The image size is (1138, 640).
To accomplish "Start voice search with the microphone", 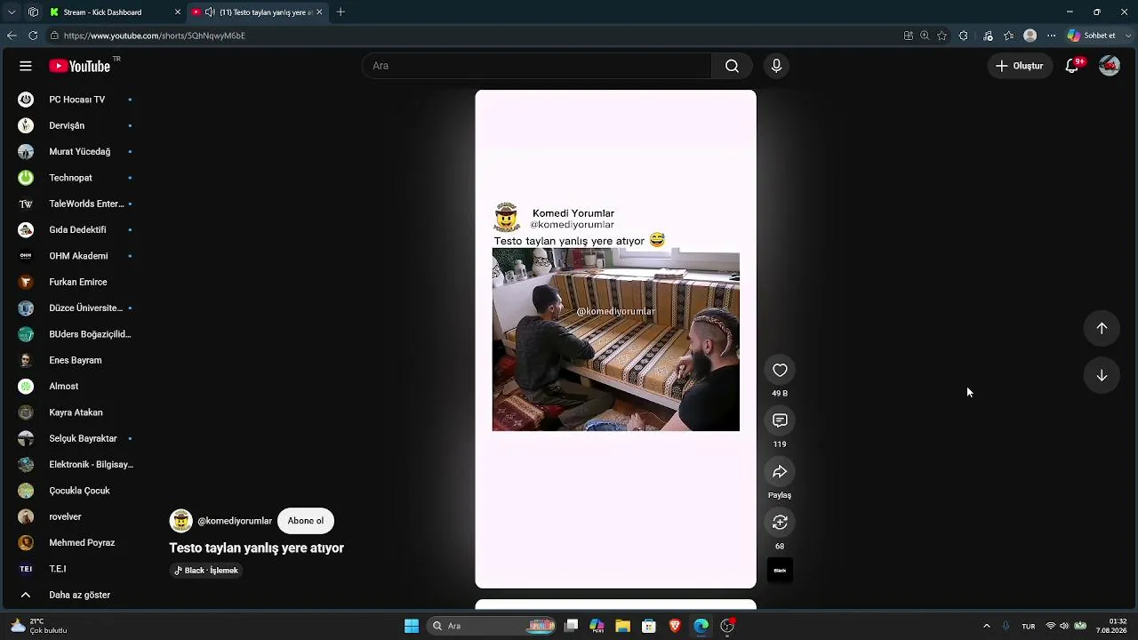I will tap(776, 66).
